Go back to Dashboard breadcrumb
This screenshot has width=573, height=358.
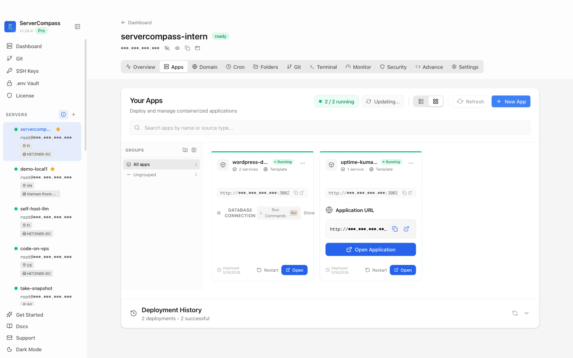pos(136,23)
